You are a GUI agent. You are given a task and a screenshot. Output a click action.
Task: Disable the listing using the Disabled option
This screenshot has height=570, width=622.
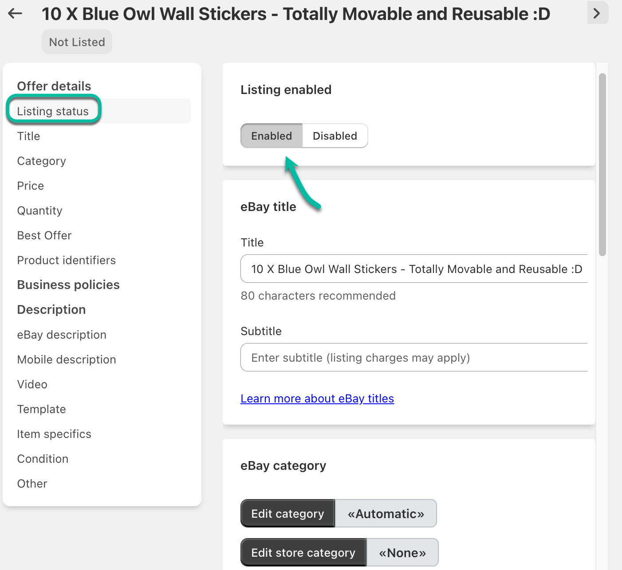(x=335, y=136)
